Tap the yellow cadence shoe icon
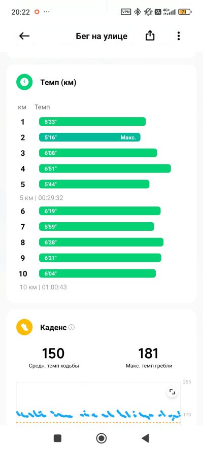The width and height of the screenshot is (203, 451). pyautogui.click(x=24, y=327)
